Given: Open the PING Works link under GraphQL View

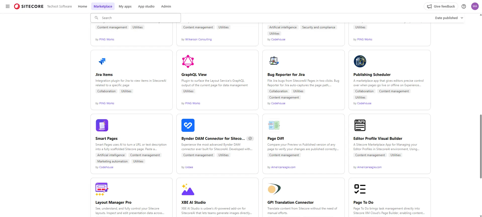Looking at the screenshot, I should 192,103.
